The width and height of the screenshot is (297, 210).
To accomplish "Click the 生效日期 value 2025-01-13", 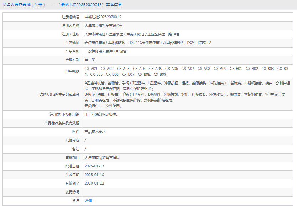I will click(x=94, y=175).
